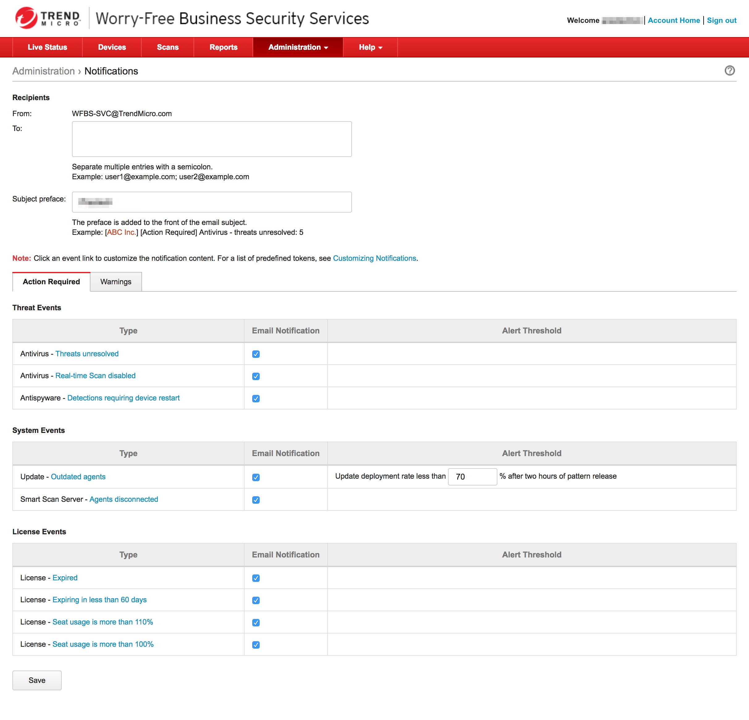Image resolution: width=749 pixels, height=720 pixels.
Task: Open Customizing Notifications link
Action: coord(374,259)
